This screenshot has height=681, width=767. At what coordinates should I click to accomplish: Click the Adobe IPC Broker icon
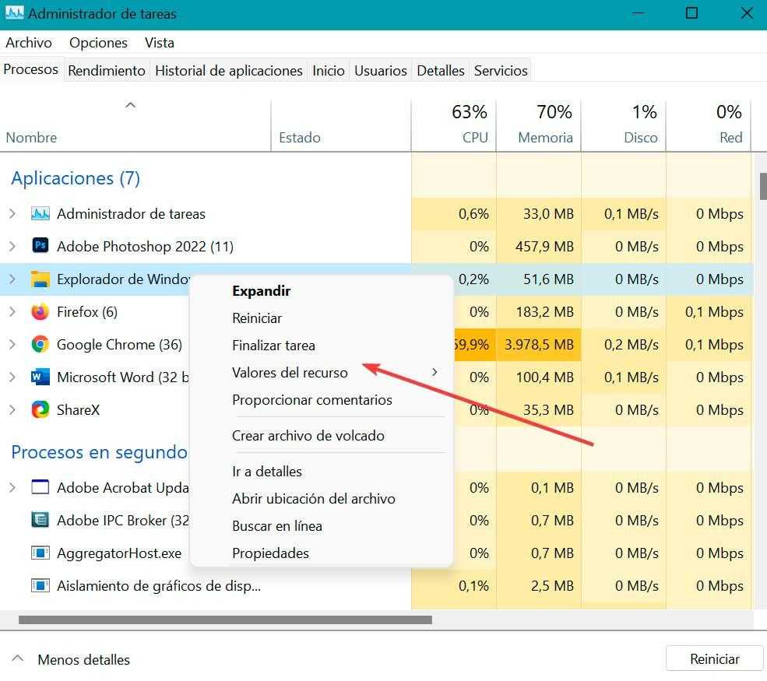pyautogui.click(x=40, y=521)
